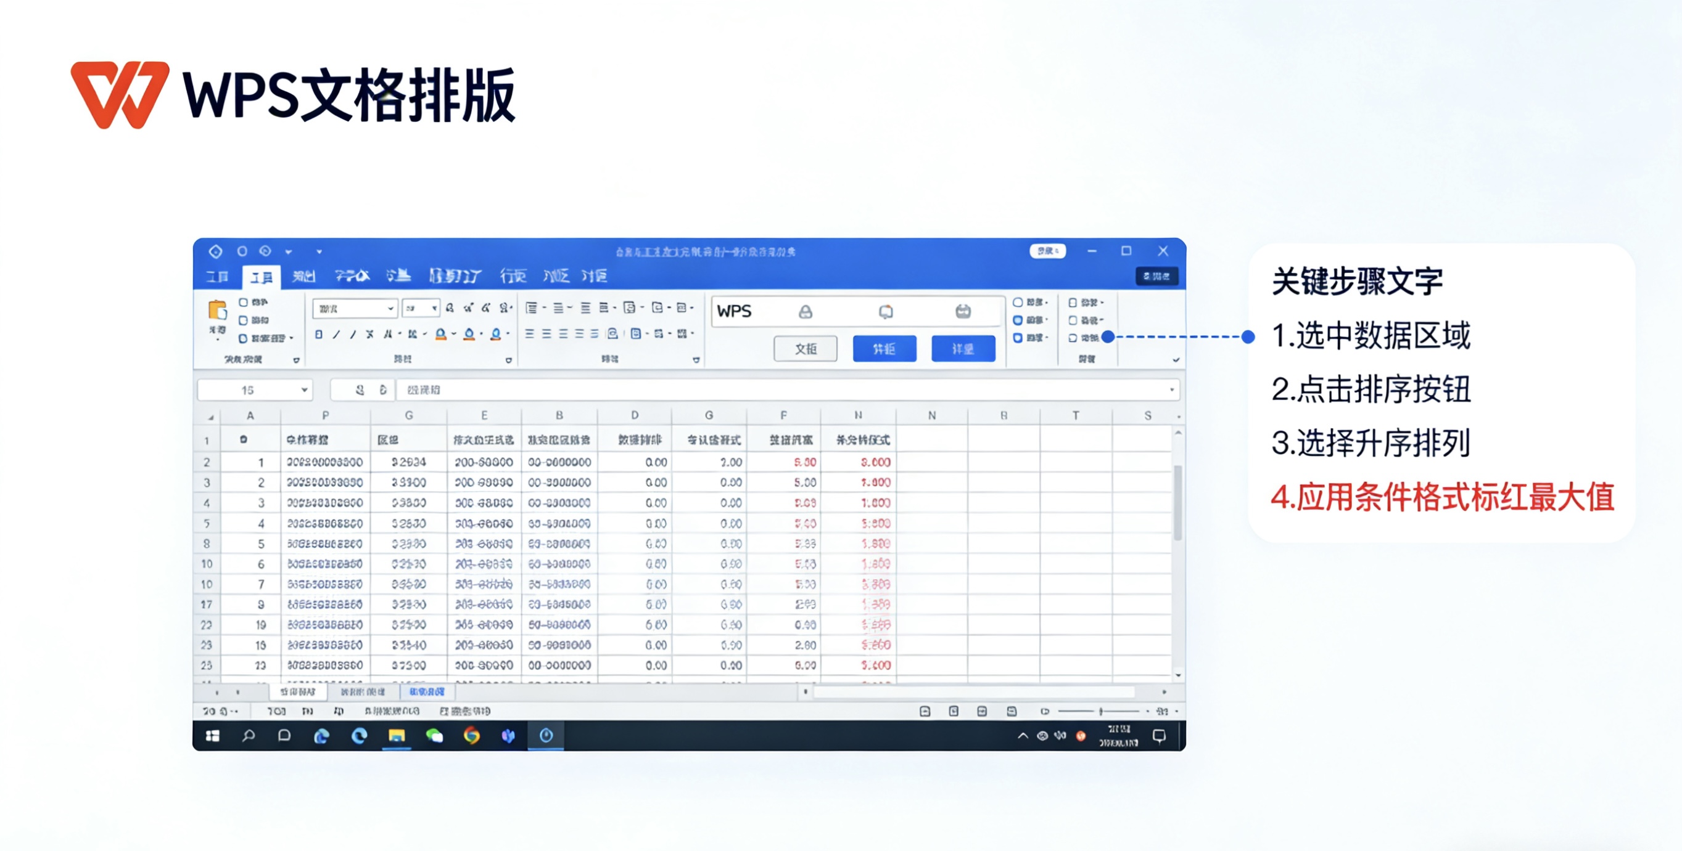This screenshot has height=851, width=1682.
Task: Enable the first checkbox in the clipboard group
Action: coord(244,303)
